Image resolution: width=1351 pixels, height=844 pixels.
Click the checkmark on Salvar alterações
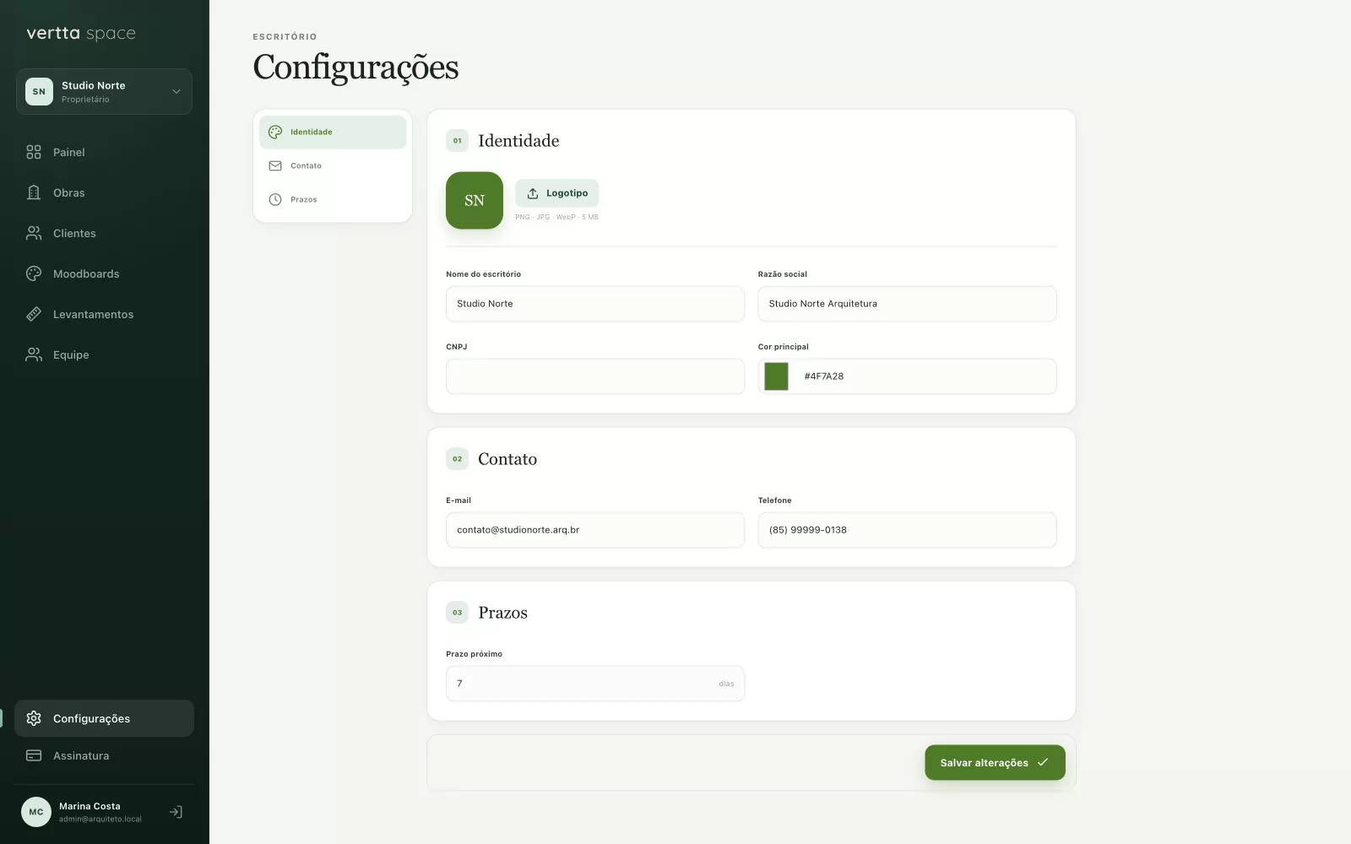click(x=1043, y=762)
